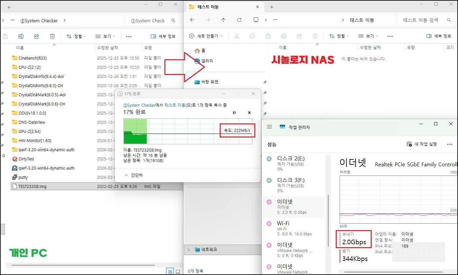Open Task Manager more options (…) menu
The image size is (458, 275).
(x=450, y=144)
